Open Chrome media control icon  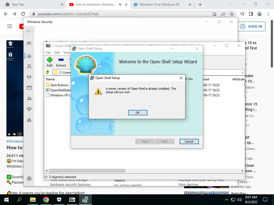tap(242, 14)
